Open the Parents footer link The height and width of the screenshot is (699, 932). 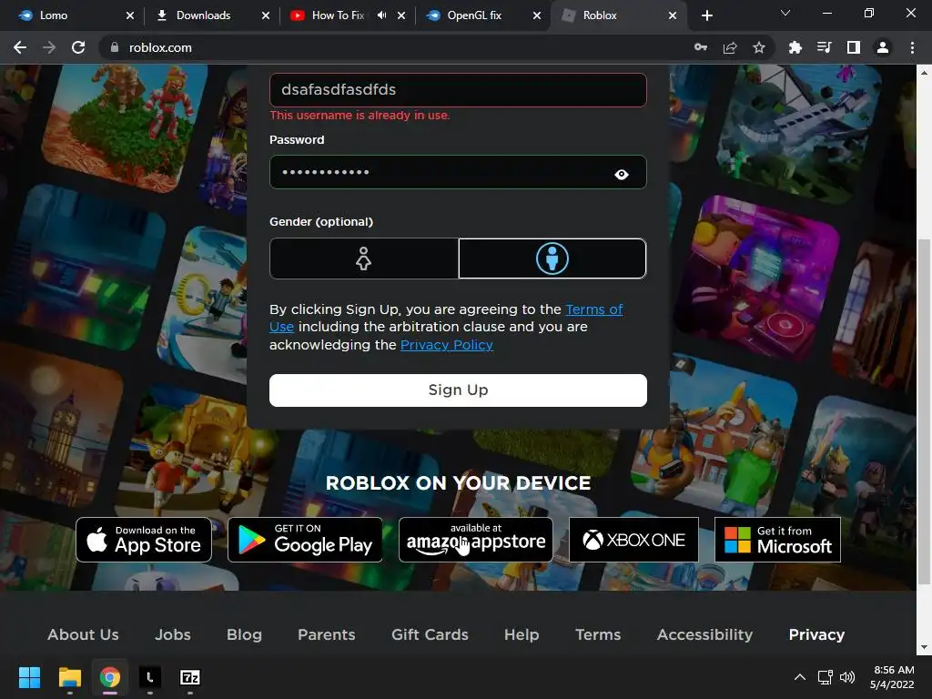(x=327, y=634)
